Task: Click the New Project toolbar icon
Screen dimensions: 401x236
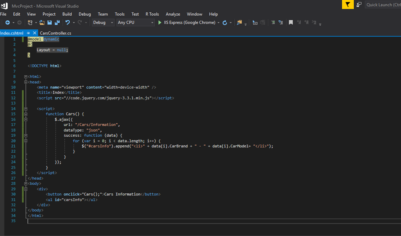Action: [30, 22]
